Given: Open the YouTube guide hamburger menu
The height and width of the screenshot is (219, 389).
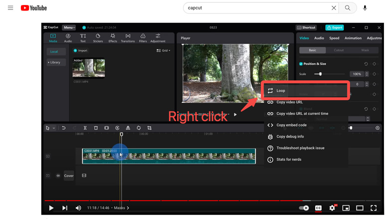Looking at the screenshot, I should point(10,8).
